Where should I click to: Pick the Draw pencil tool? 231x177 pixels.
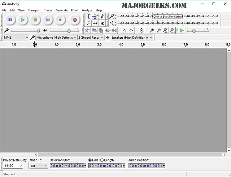102,17
